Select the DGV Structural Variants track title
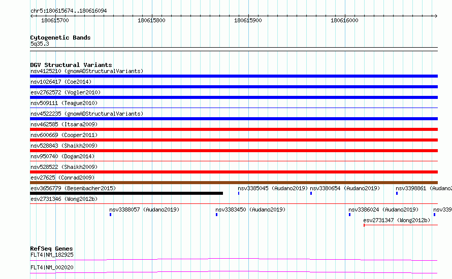Viewport: 452px width, 279px height. click(x=71, y=65)
